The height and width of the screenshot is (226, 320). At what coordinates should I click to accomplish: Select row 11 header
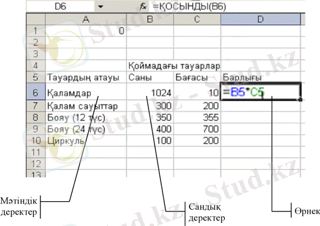tap(36, 152)
